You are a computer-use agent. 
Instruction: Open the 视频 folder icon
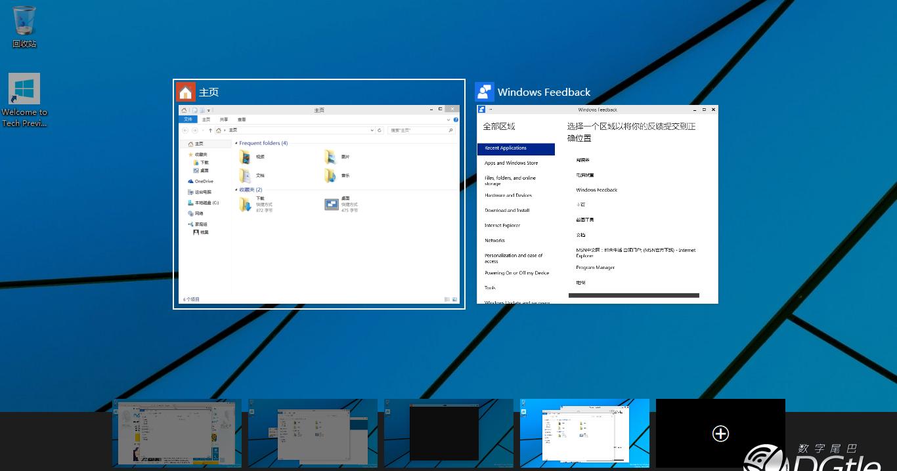coord(245,157)
